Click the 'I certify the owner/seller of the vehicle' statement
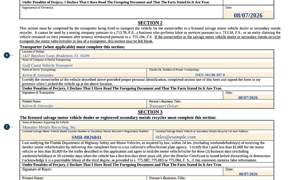300x180 pixels. [141, 82]
